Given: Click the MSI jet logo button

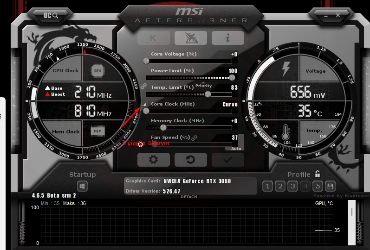Looking at the screenshot, I should pos(191,37).
